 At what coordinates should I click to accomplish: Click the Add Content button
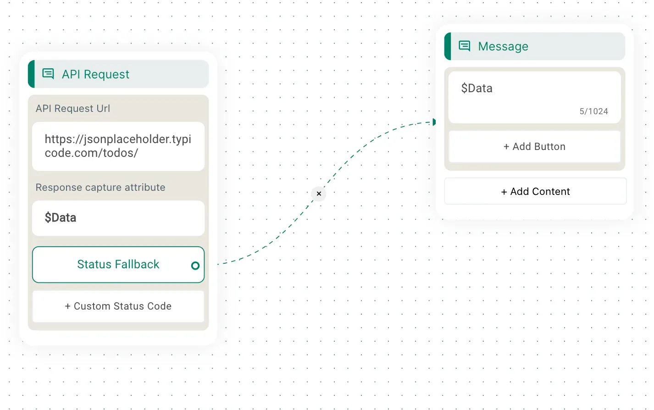(535, 191)
